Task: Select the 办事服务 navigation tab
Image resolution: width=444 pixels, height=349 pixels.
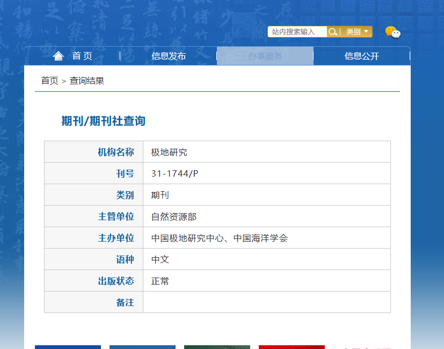Action: pyautogui.click(x=265, y=56)
